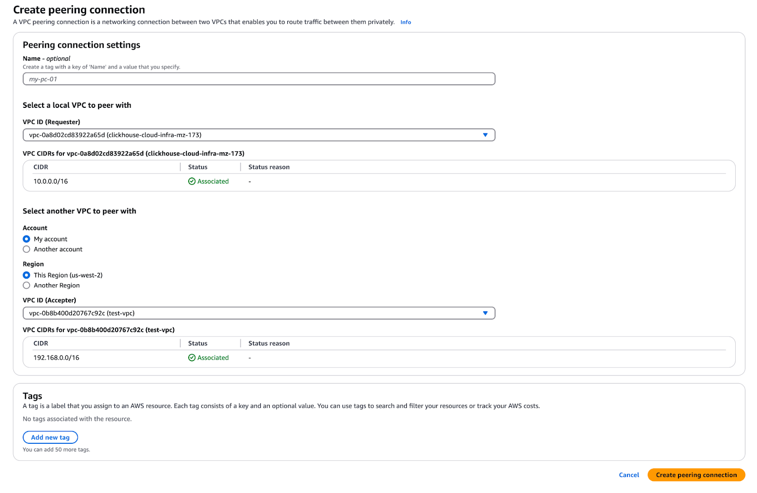Submit with Create peering connection button
The image size is (757, 493).
point(696,475)
